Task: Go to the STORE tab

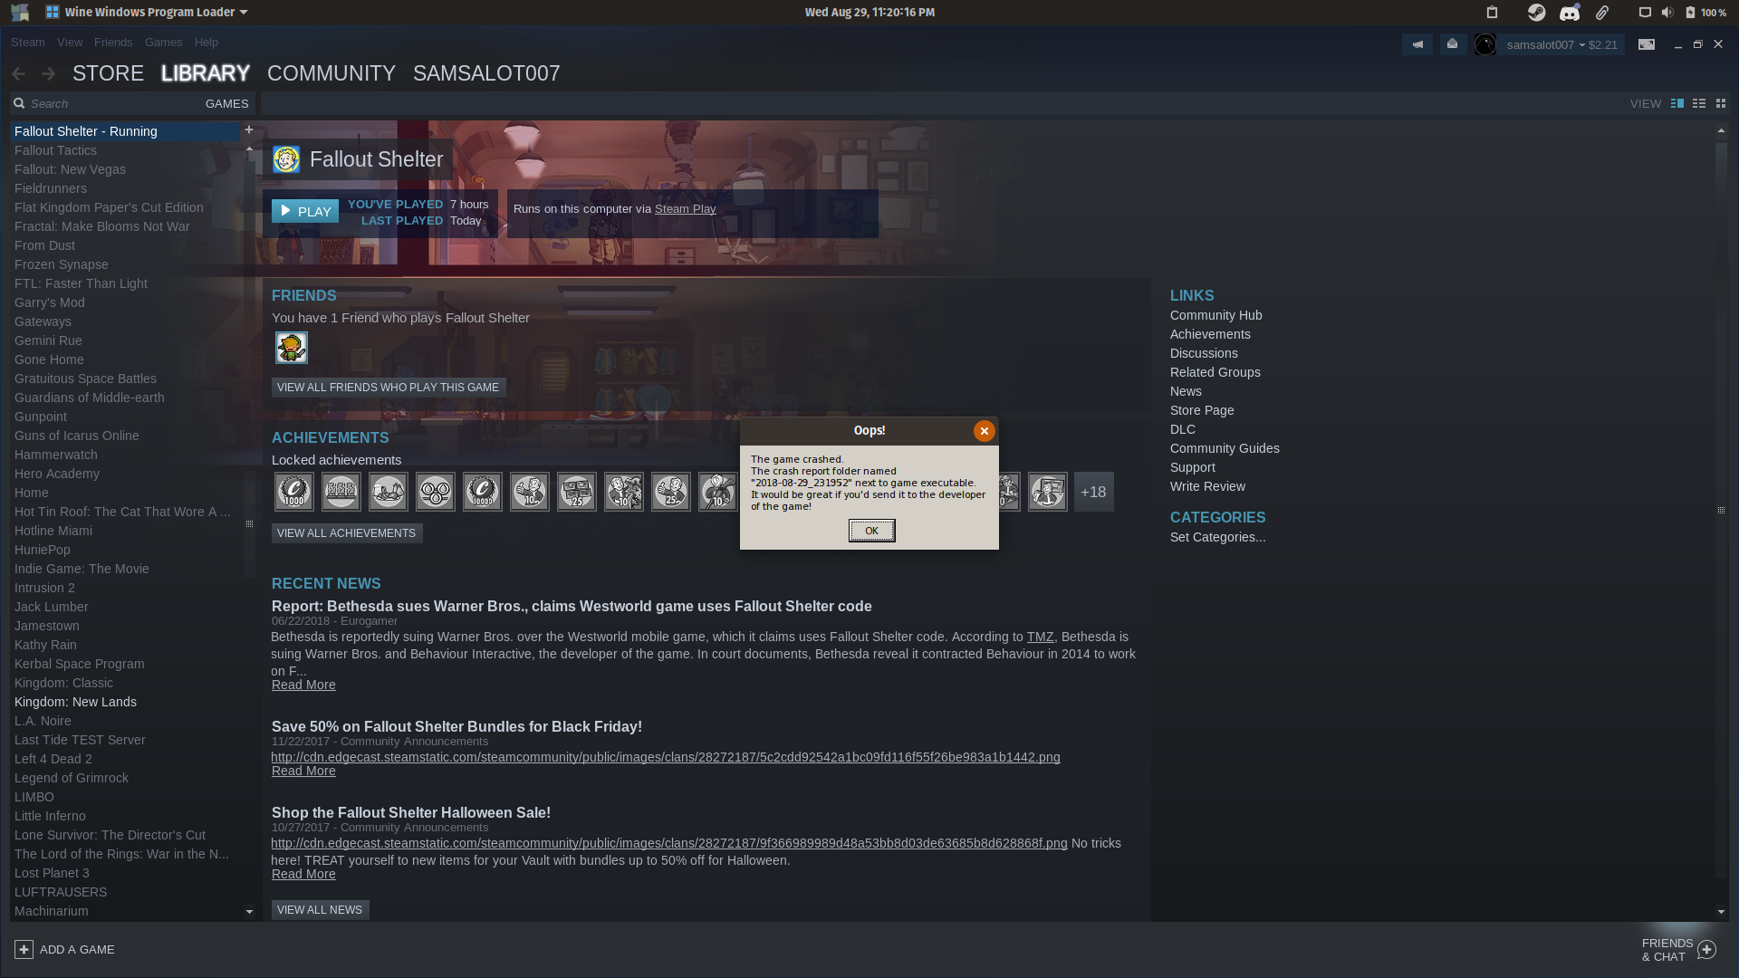Action: coord(109,73)
